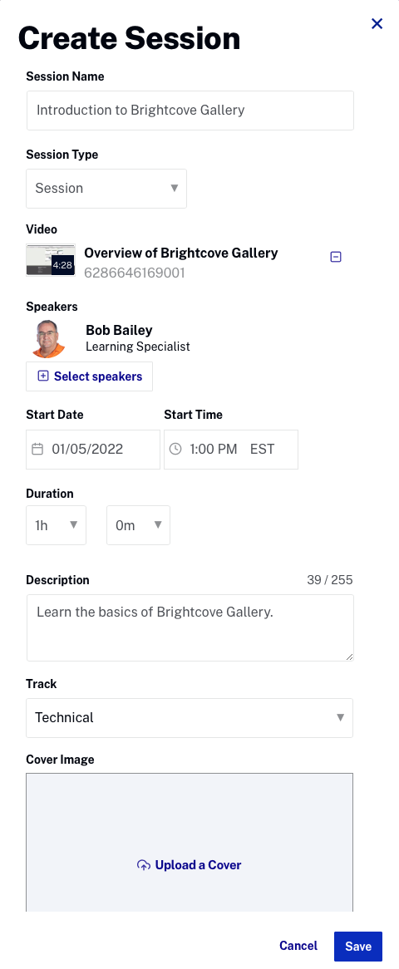Click the calendar icon in Start Date

pyautogui.click(x=37, y=450)
